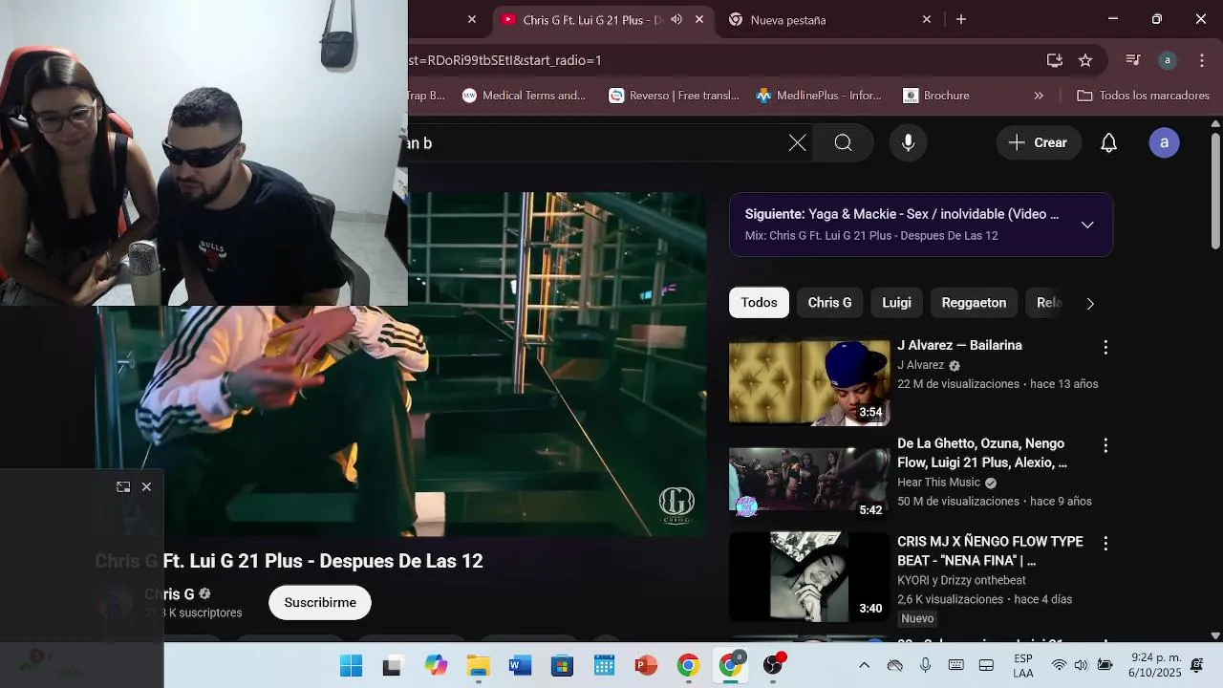Screen dimensions: 1223x688
Task: Close the Chris G Ft. Lui G tab
Action: pos(699,19)
